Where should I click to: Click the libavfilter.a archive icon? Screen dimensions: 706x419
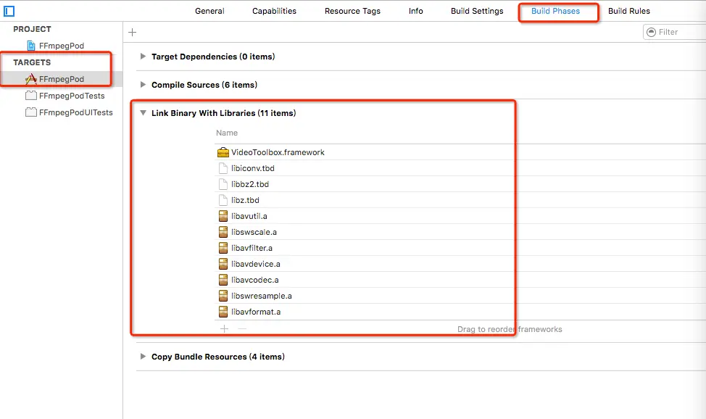[223, 248]
